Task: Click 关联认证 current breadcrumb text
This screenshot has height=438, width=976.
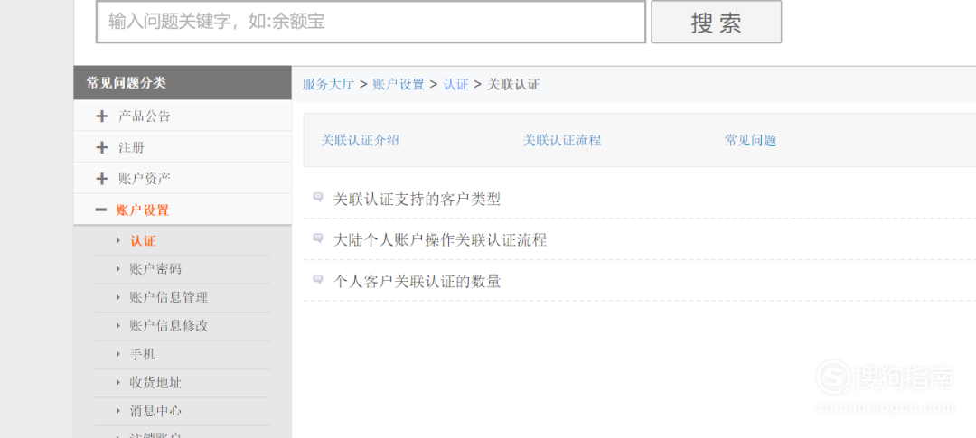Action: (513, 85)
